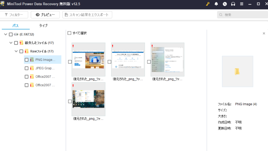The image size is (268, 151).
Task: Click the disc icon in title bar
Action: 225,4
